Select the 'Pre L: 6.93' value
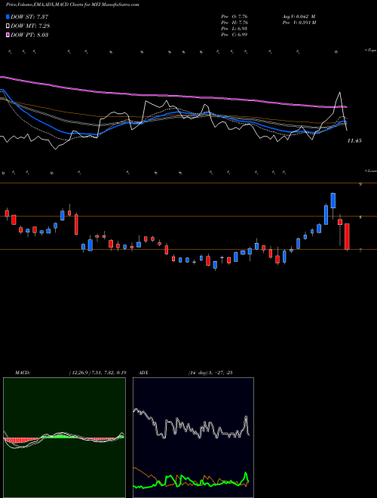377x498 pixels. pos(234,29)
